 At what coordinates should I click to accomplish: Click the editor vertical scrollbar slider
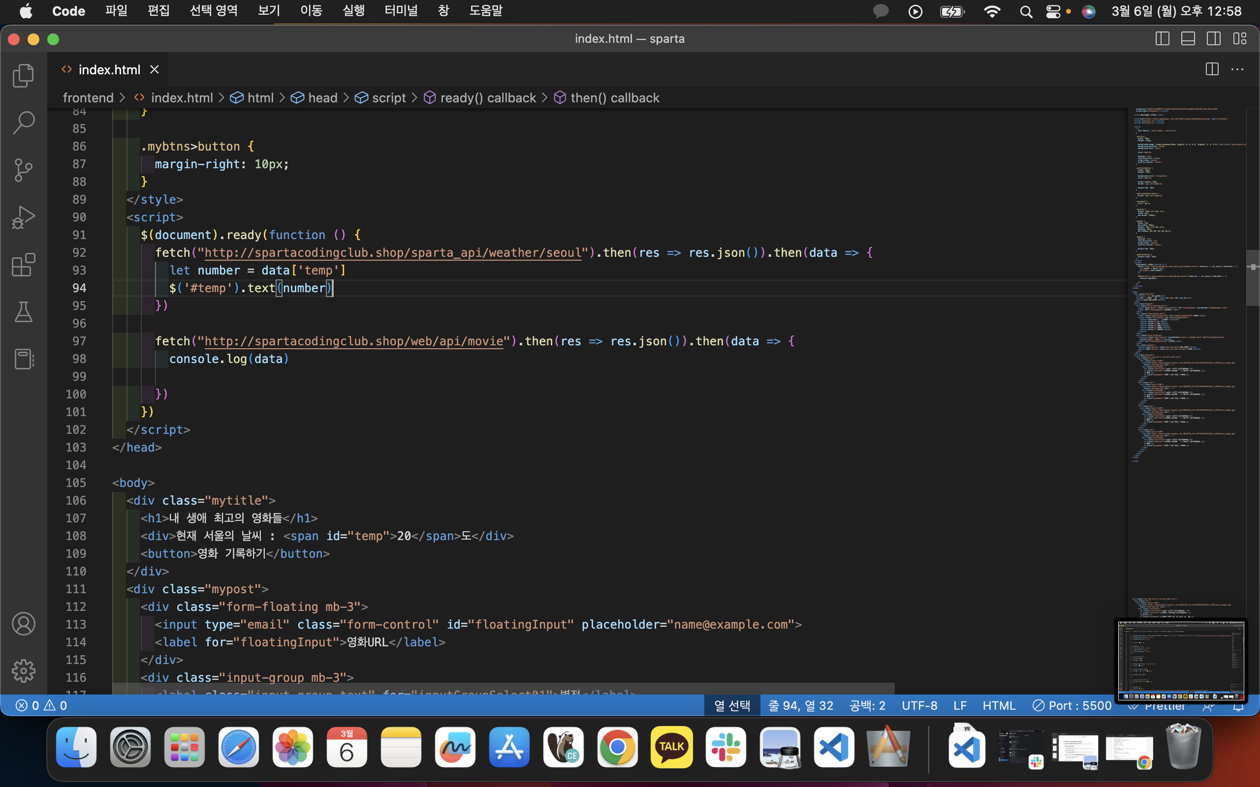coord(1253,277)
